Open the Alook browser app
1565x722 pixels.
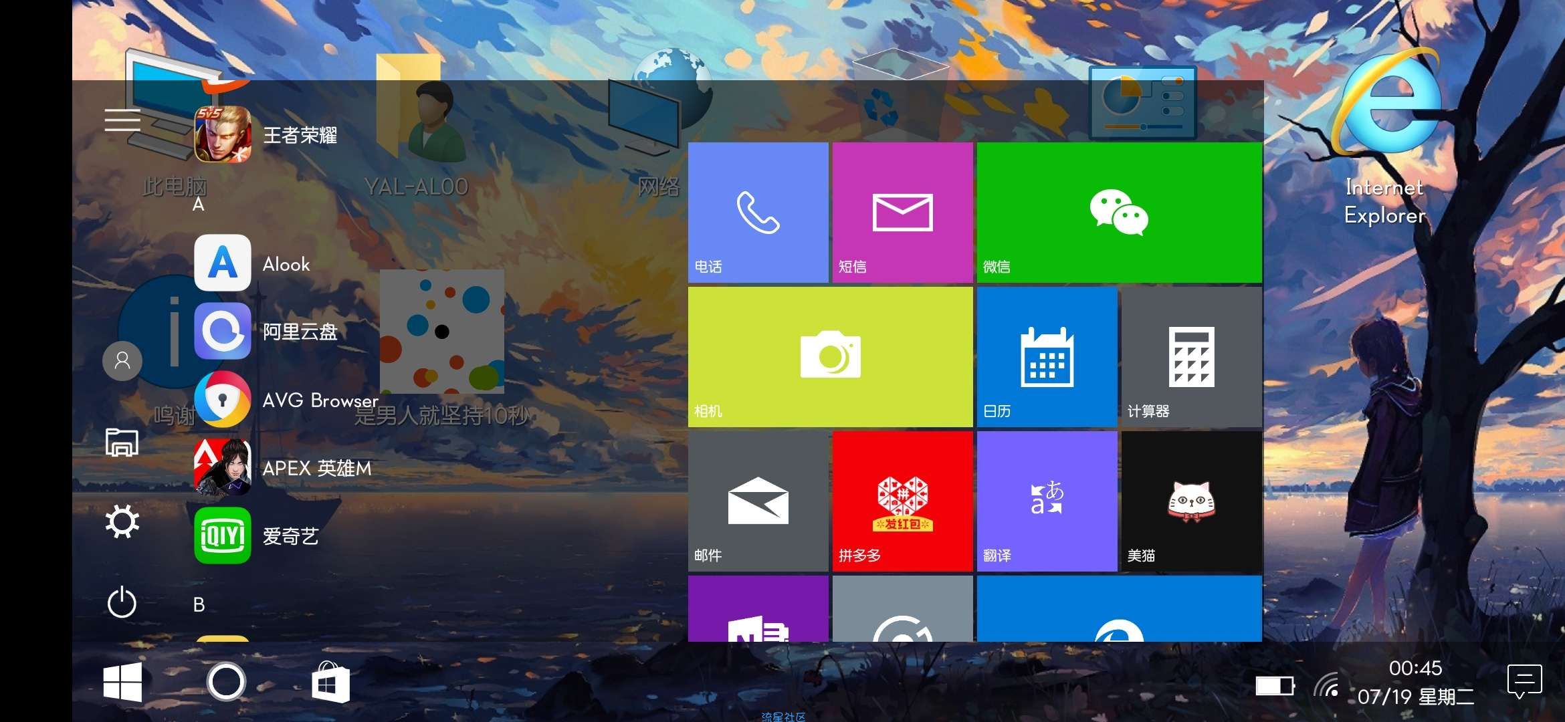point(223,263)
